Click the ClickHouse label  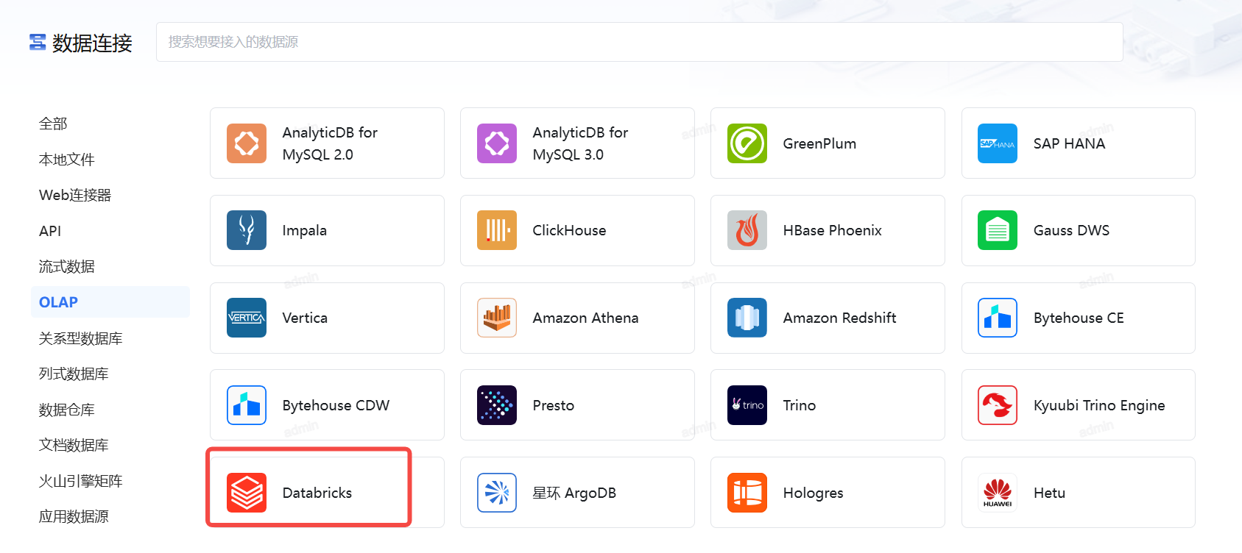coord(569,230)
